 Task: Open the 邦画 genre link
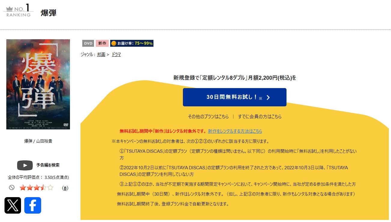pyautogui.click(x=101, y=55)
